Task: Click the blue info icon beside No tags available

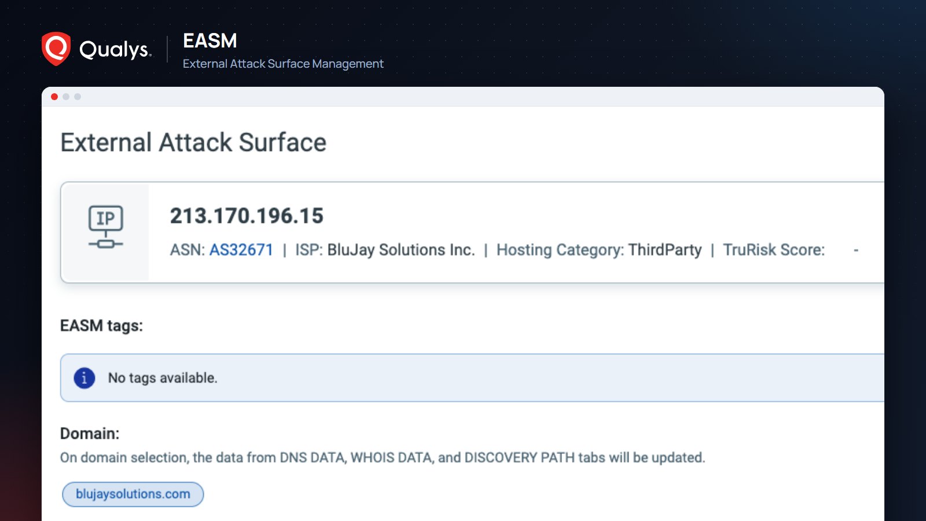Action: point(84,378)
